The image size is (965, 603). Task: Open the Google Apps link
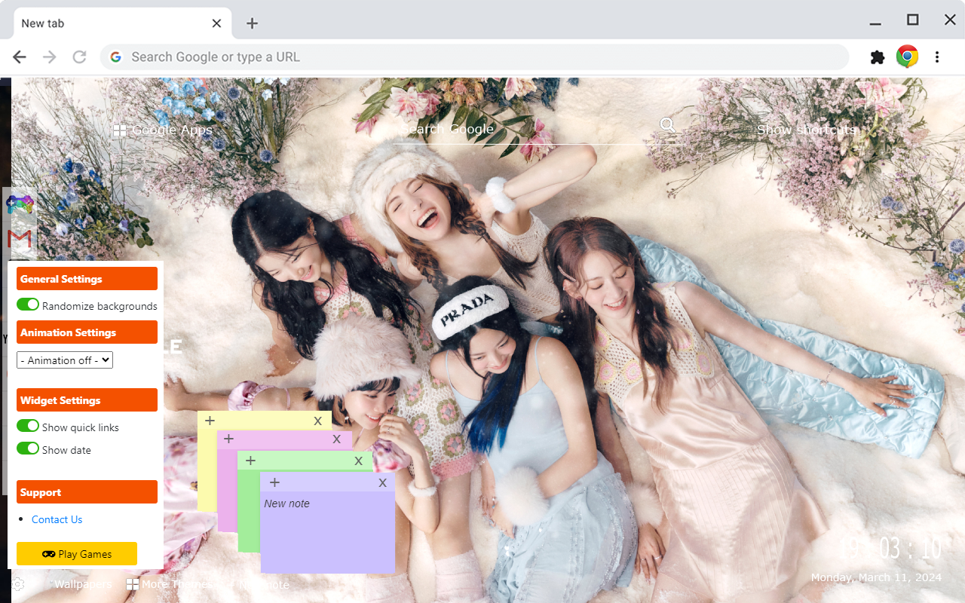172,130
